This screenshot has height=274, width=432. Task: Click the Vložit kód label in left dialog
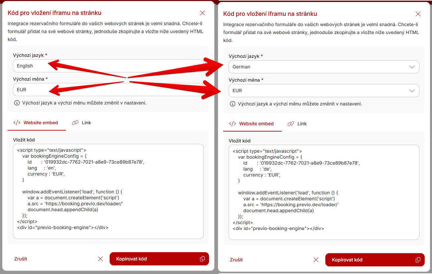24,140
